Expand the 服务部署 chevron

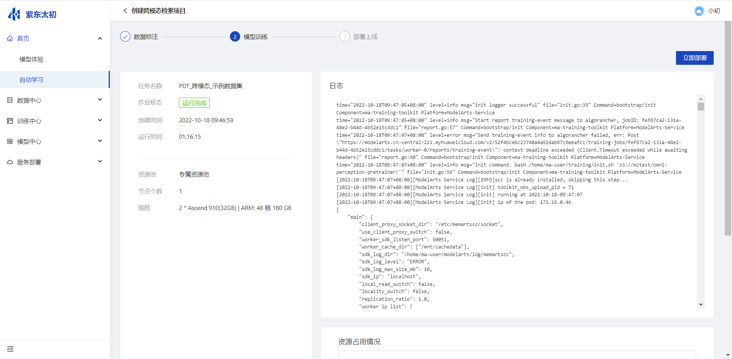[x=100, y=162]
